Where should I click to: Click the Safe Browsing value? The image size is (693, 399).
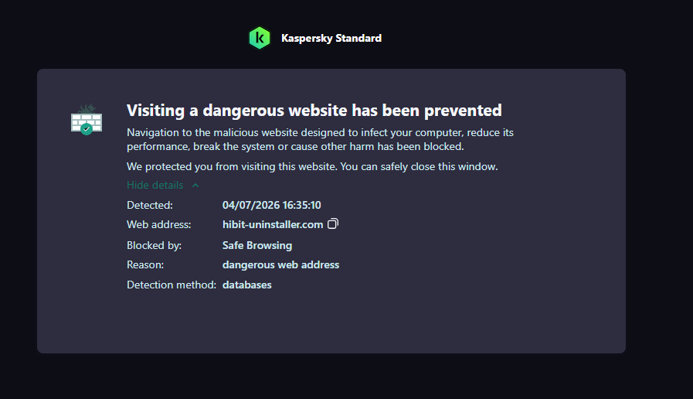tap(257, 245)
